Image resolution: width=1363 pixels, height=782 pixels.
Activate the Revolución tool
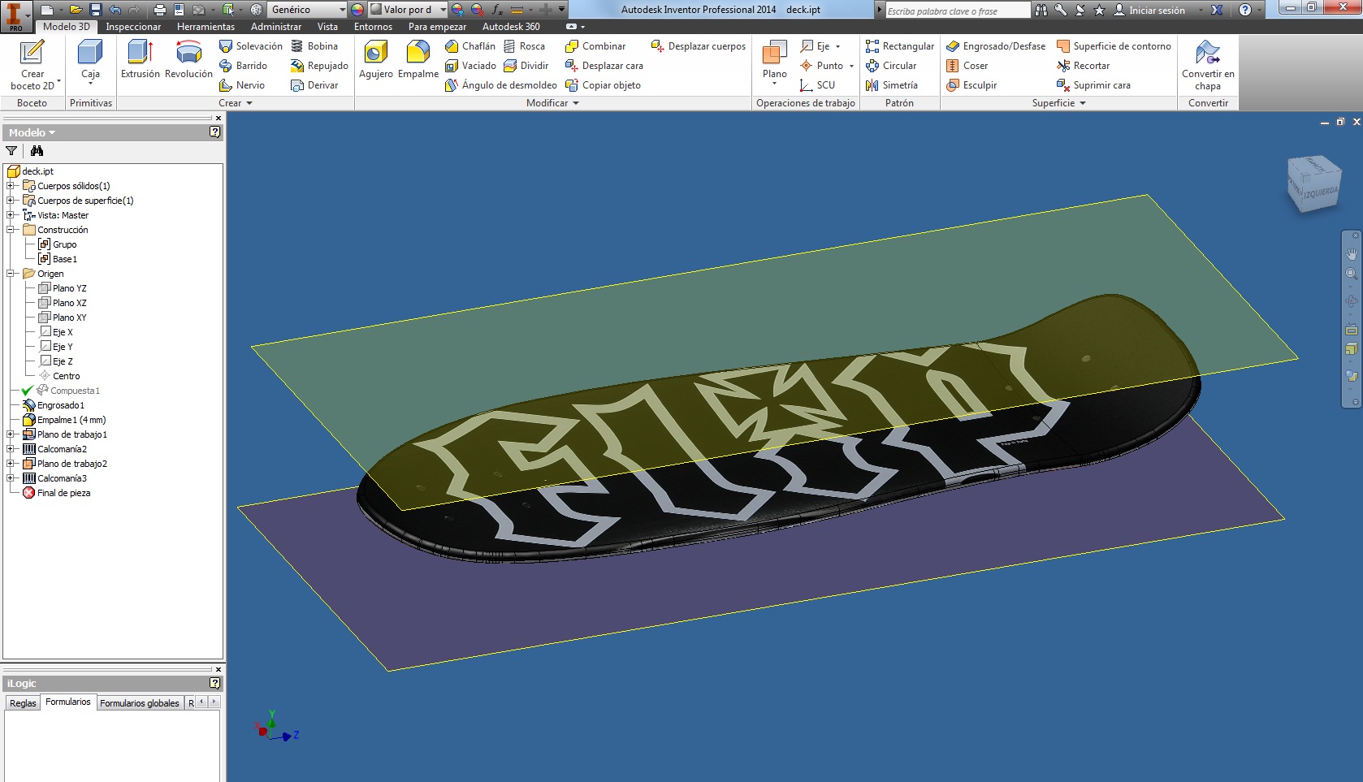point(188,59)
